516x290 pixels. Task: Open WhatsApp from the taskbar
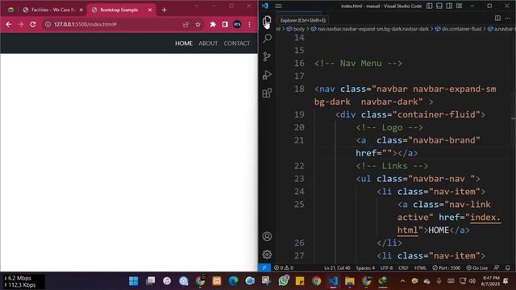[283, 281]
